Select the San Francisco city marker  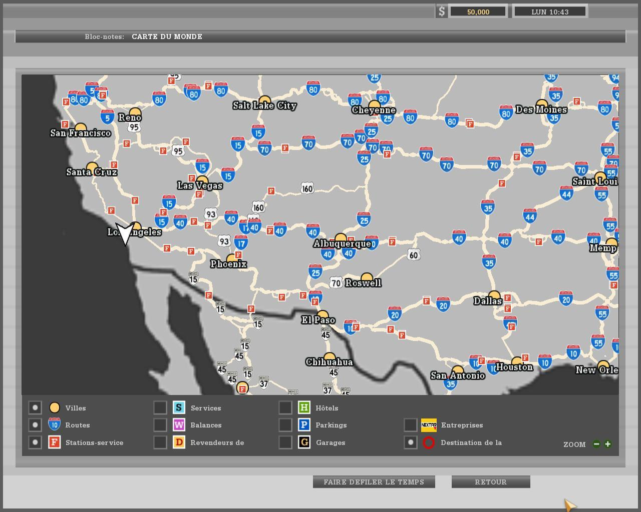click(80, 128)
